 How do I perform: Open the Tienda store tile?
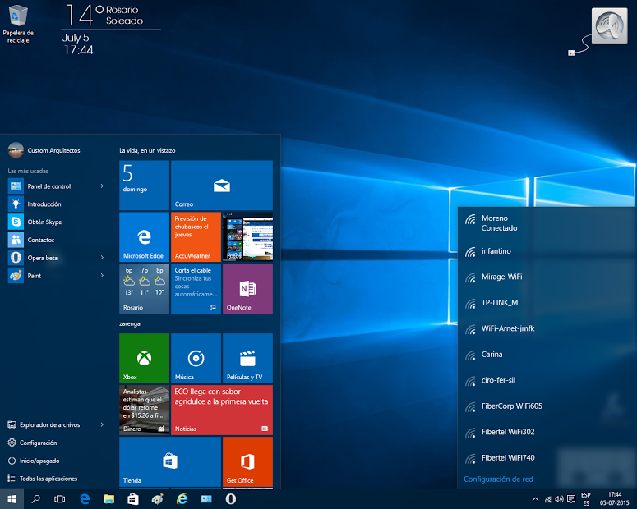click(x=170, y=461)
